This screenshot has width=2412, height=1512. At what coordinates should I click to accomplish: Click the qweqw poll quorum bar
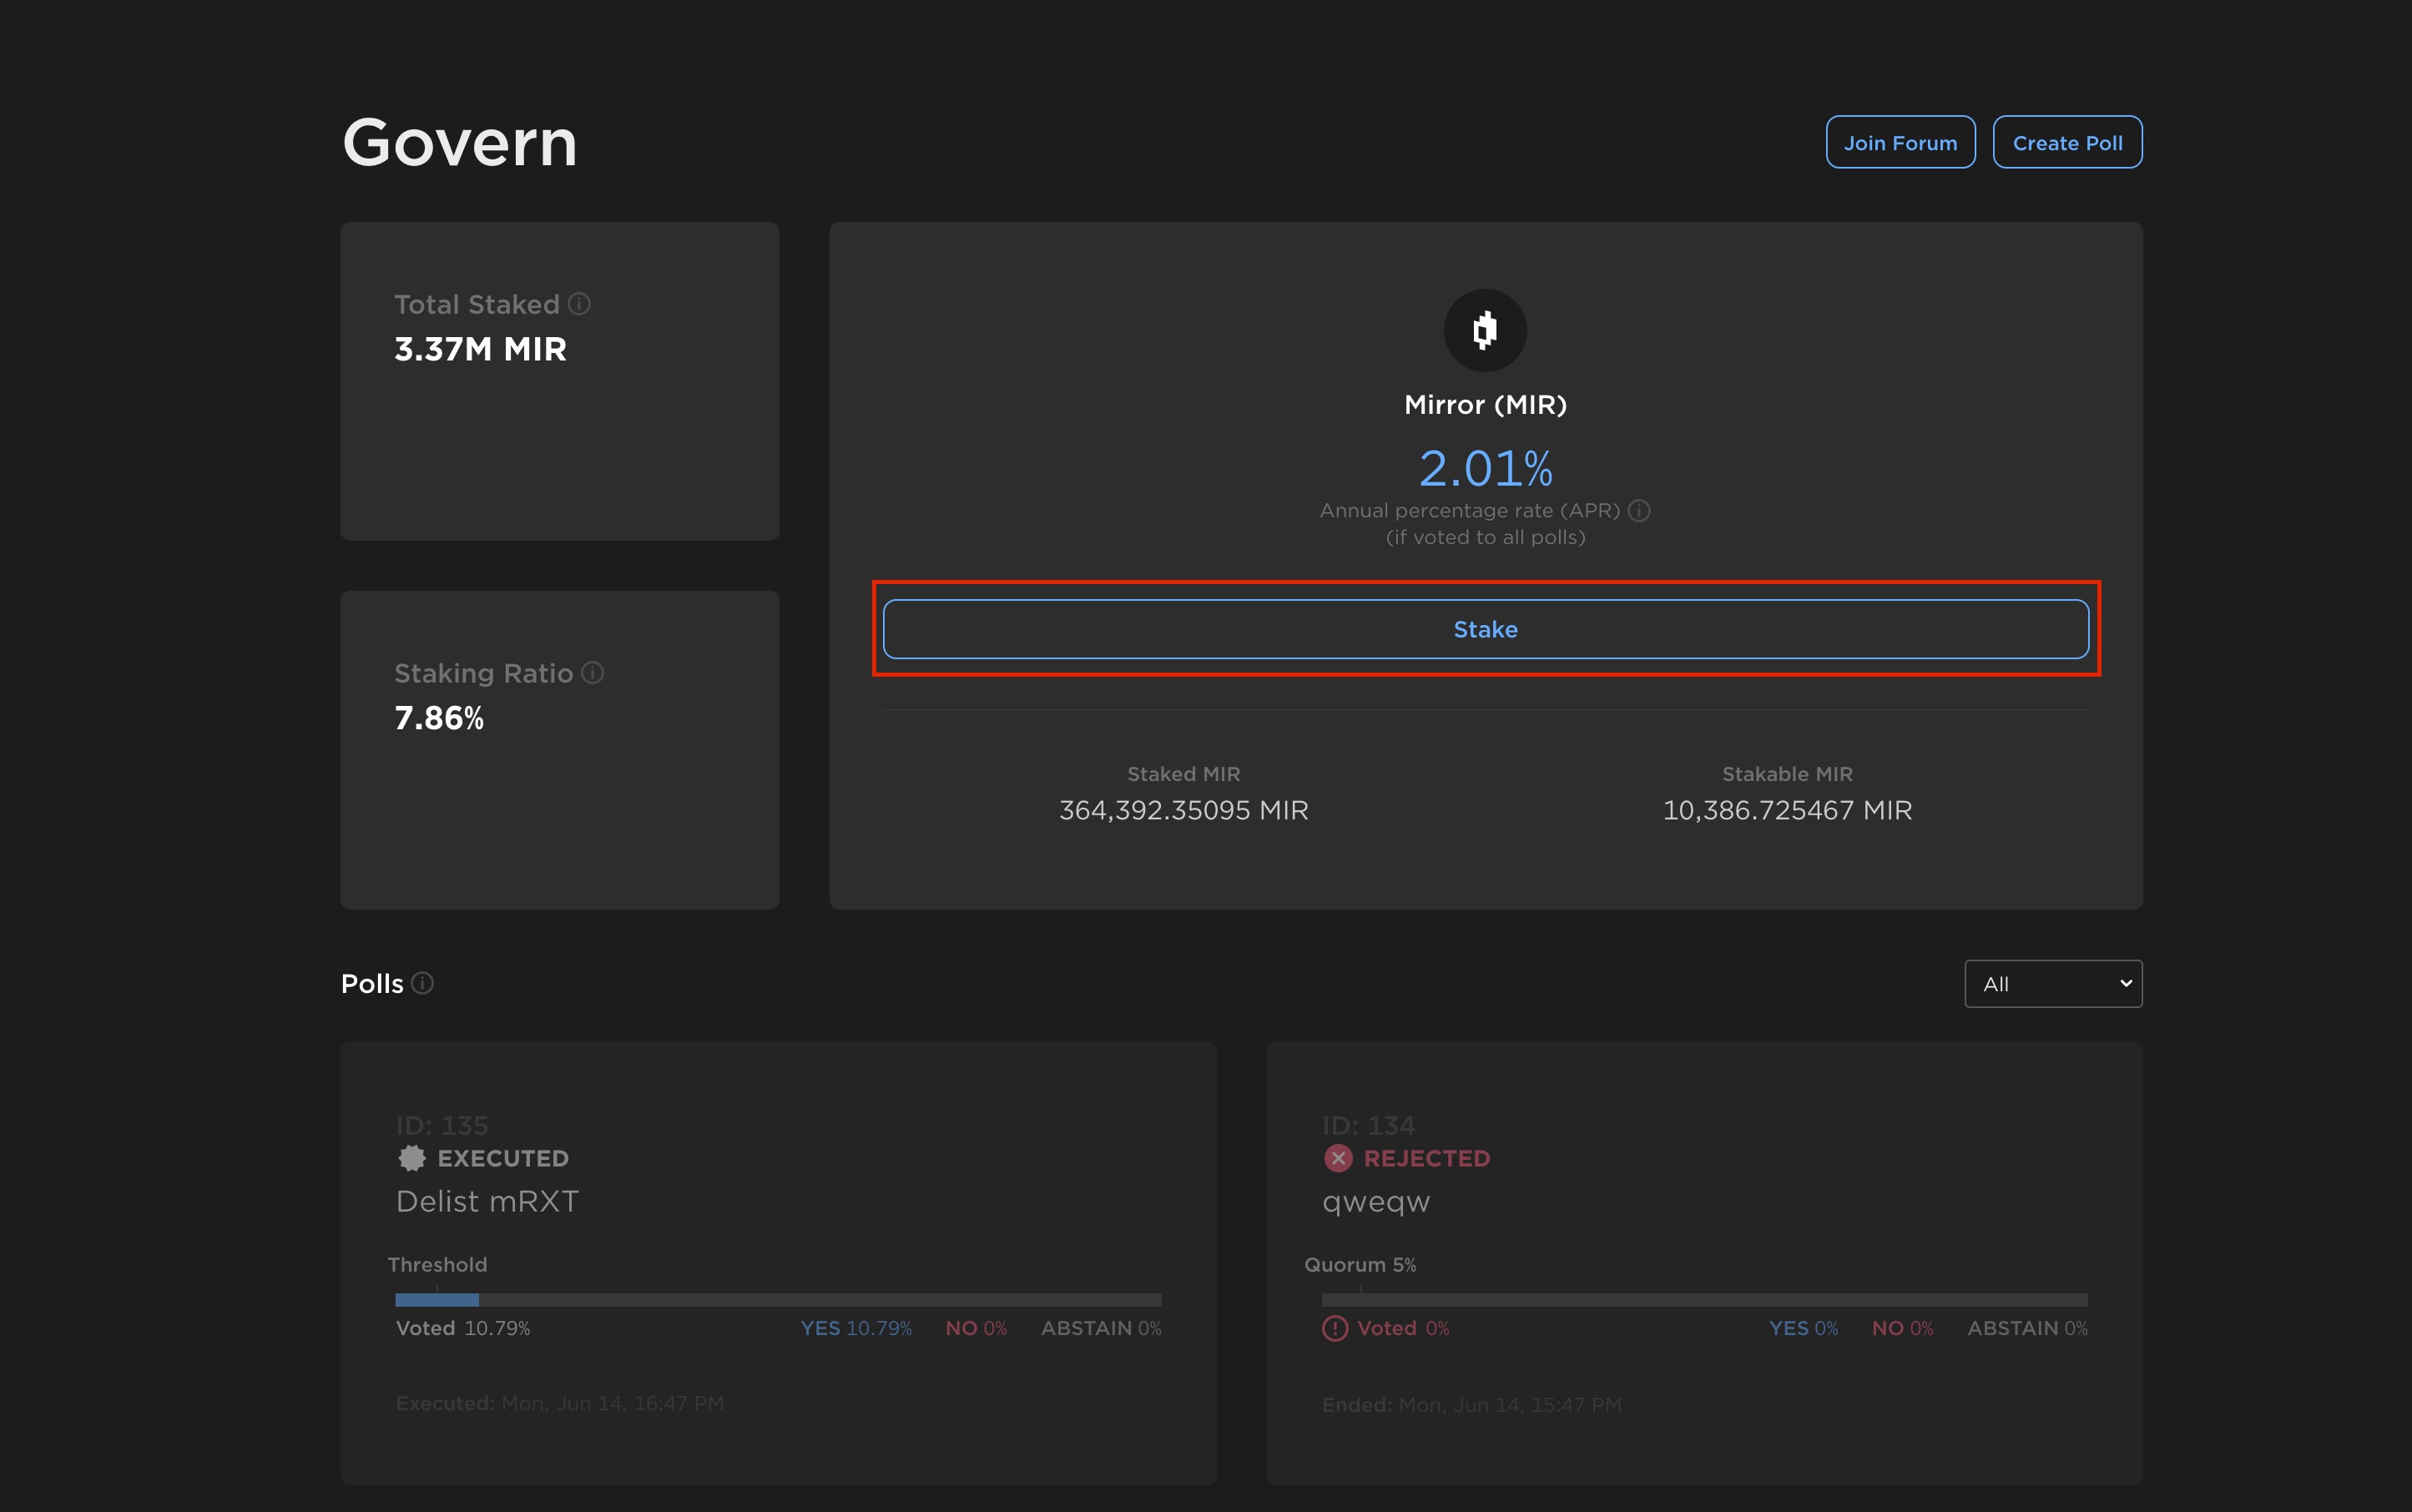[1704, 1300]
